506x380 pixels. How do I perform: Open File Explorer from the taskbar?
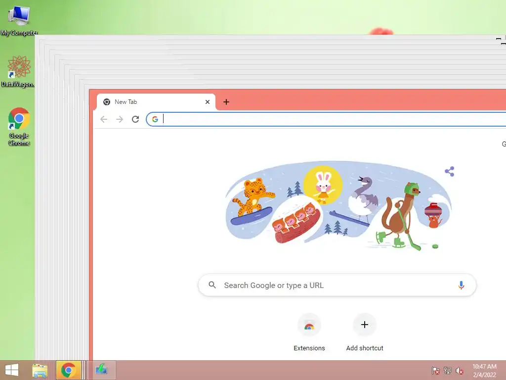tap(40, 370)
